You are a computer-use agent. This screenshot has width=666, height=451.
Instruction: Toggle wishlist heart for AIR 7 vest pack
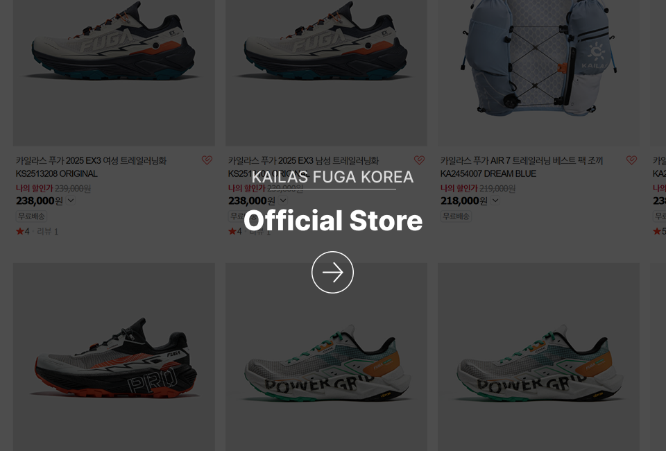[631, 160]
